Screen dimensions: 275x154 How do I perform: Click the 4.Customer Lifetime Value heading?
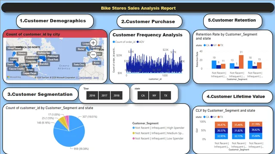[x=236, y=96]
